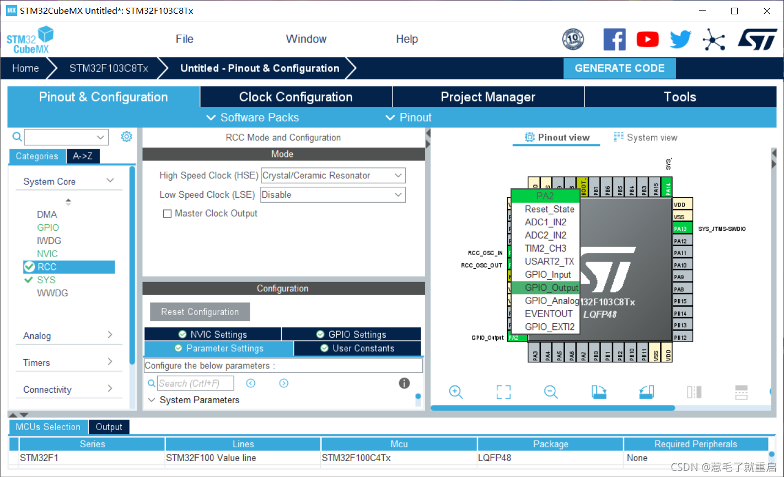
Task: Open the A->Z tab
Action: 83,156
